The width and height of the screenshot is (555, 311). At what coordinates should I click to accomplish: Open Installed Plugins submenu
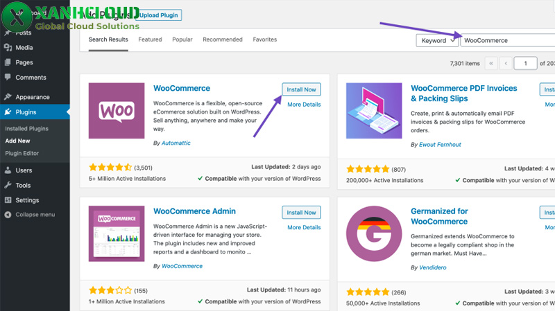26,129
